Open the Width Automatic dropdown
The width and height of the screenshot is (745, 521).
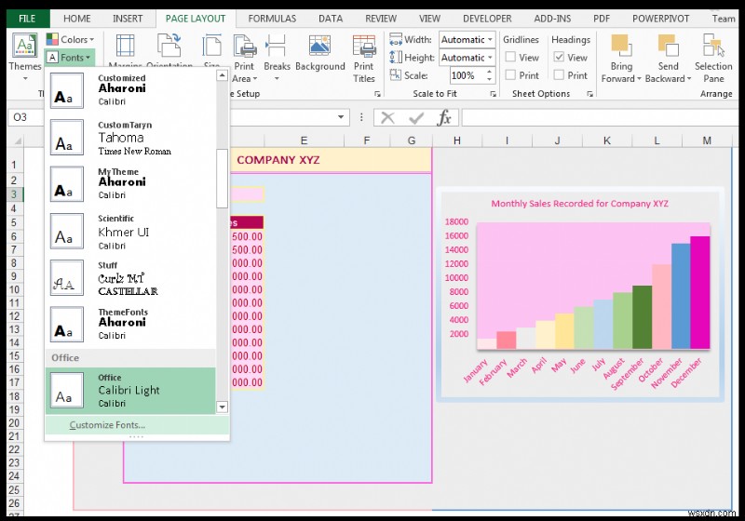pyautogui.click(x=490, y=39)
